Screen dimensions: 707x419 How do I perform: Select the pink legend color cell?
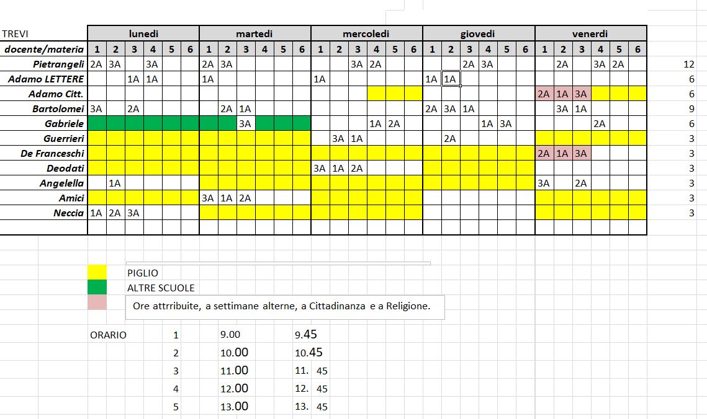[x=97, y=302]
